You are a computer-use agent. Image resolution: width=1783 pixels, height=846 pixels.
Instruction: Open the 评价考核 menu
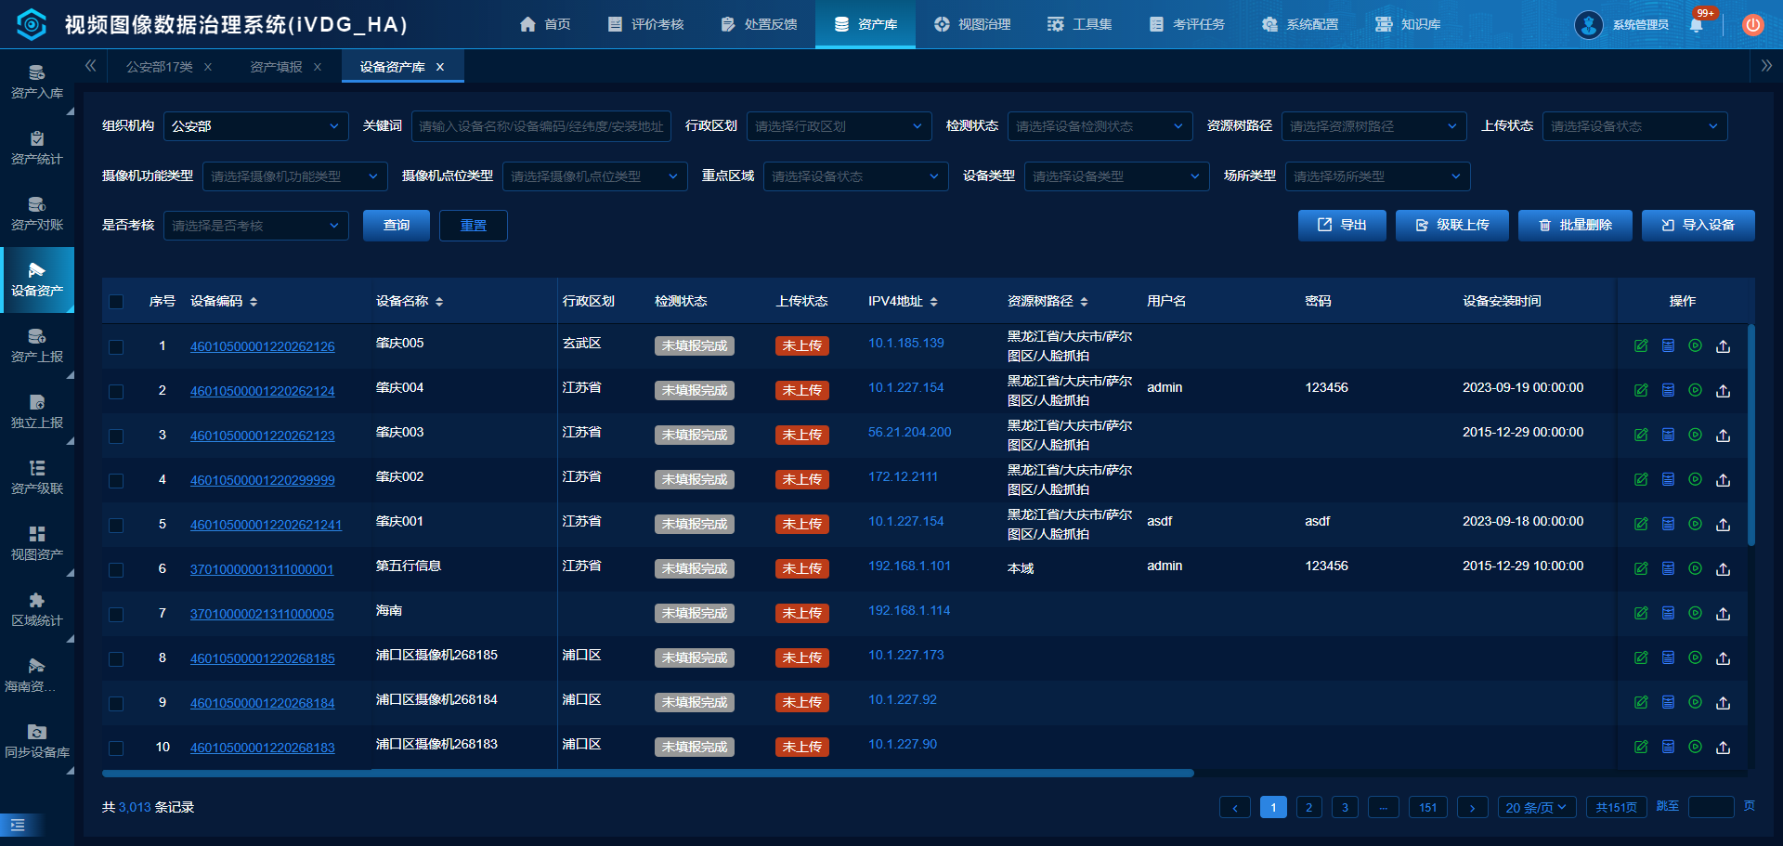click(x=645, y=24)
